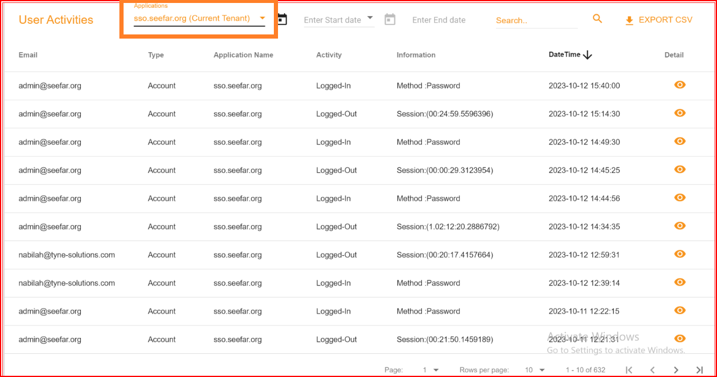Click nabilah@tyne-solutions.com in 12:59:31 row
This screenshot has width=717, height=377.
coord(67,255)
